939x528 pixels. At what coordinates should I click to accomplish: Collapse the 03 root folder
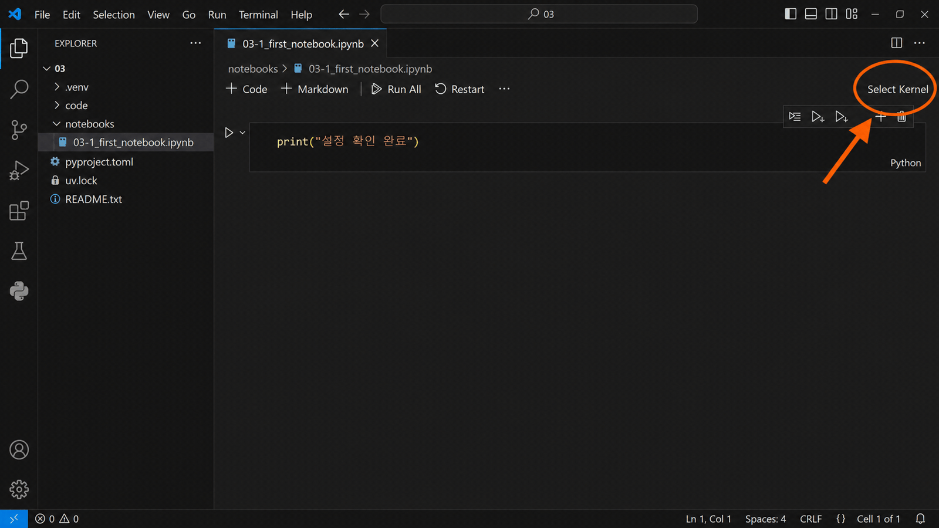pyautogui.click(x=47, y=69)
